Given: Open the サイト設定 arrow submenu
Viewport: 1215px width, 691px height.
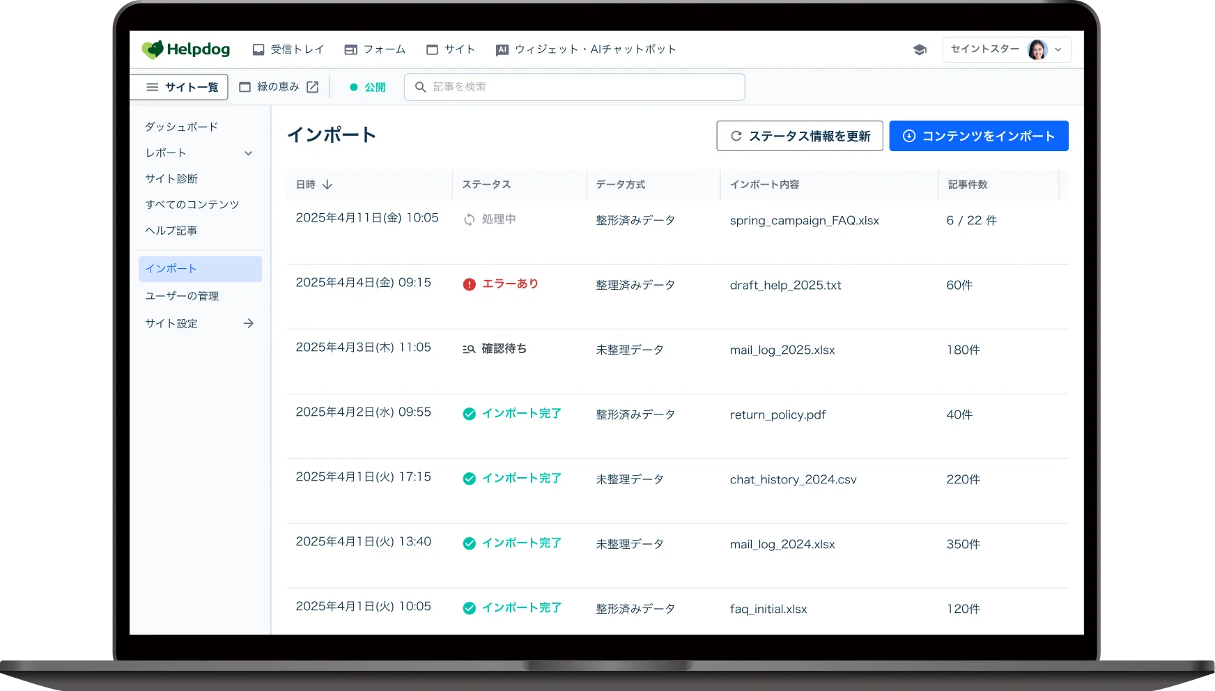Looking at the screenshot, I should [x=248, y=323].
